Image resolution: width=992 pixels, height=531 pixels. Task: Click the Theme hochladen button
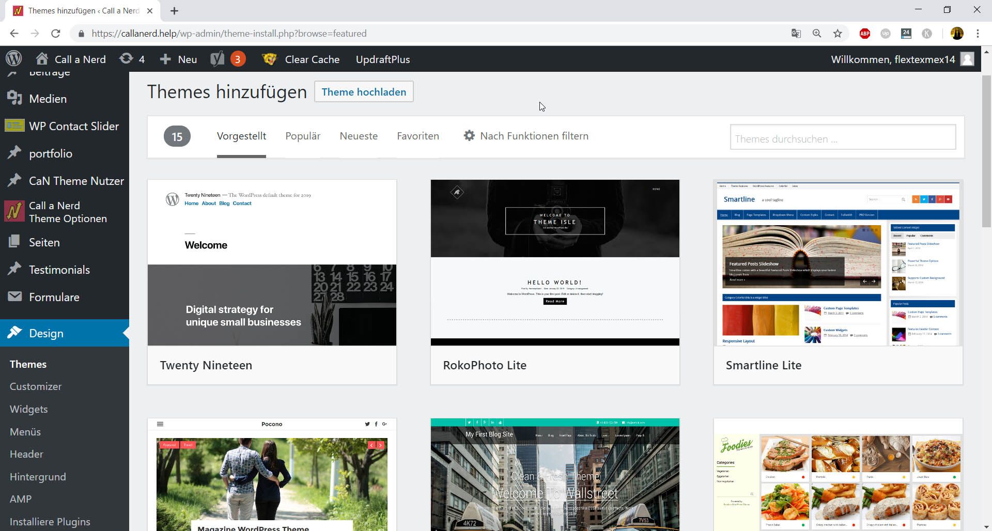[364, 91]
